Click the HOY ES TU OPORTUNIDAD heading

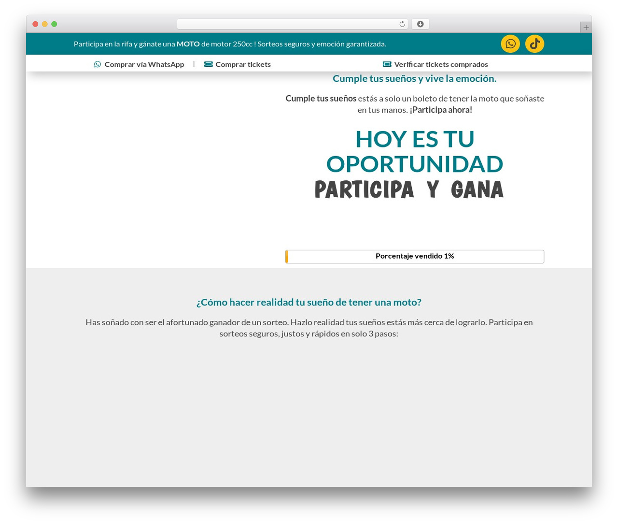pos(415,151)
